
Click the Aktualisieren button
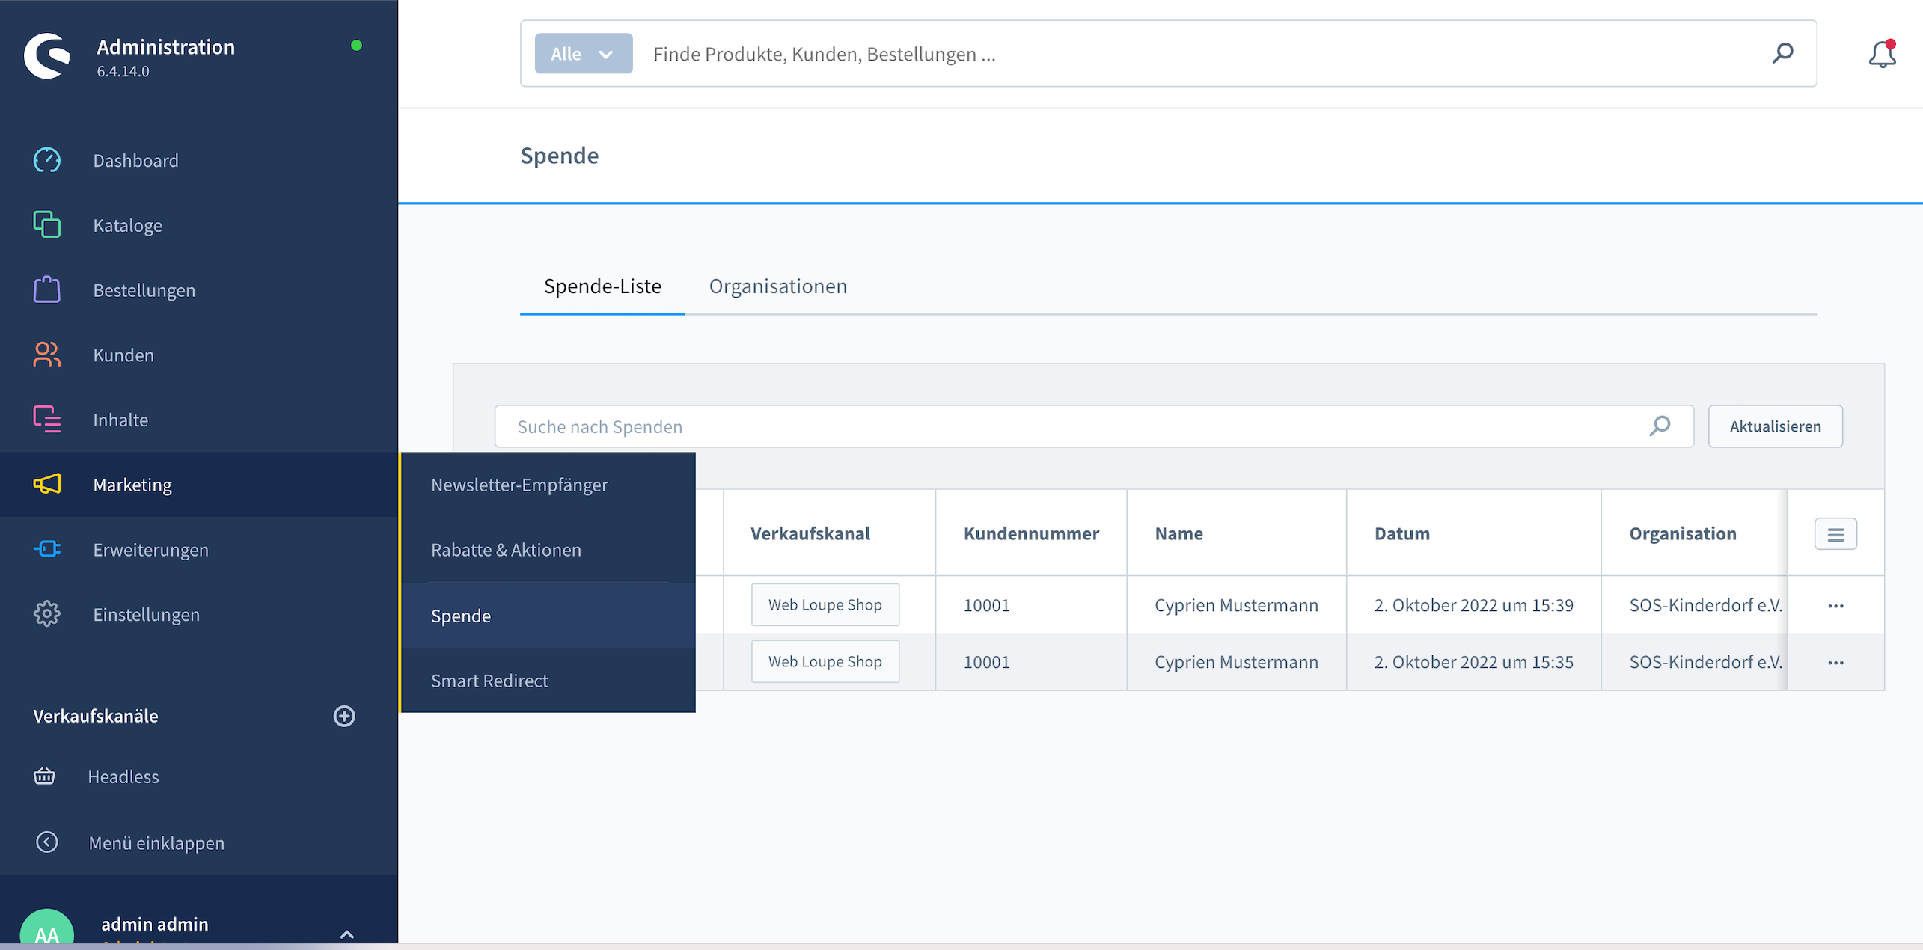tap(1775, 426)
